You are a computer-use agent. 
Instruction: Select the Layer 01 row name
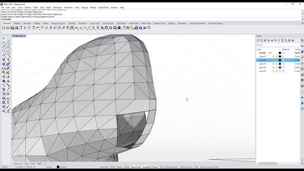[263, 57]
